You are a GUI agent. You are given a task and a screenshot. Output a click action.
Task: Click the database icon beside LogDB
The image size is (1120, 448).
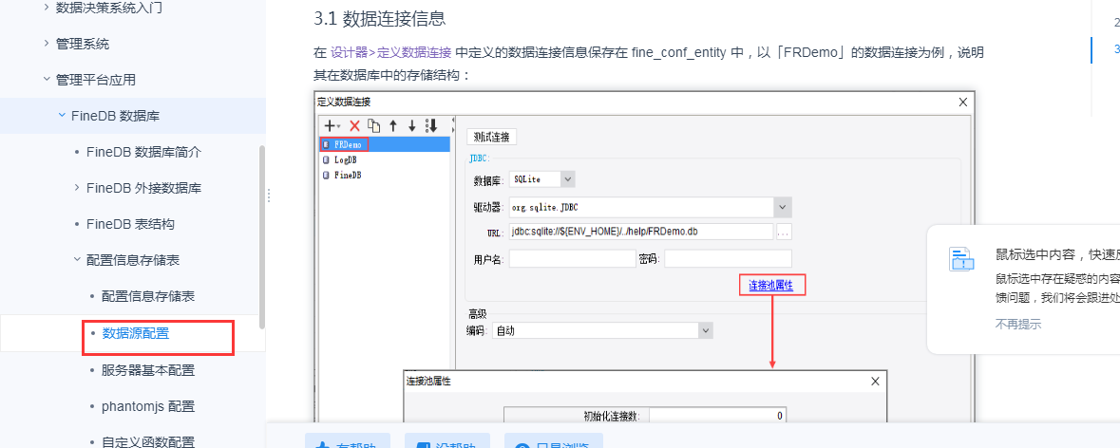[327, 159]
